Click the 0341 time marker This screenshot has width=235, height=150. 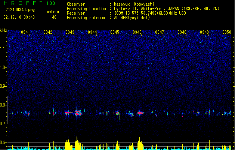tap(25, 32)
